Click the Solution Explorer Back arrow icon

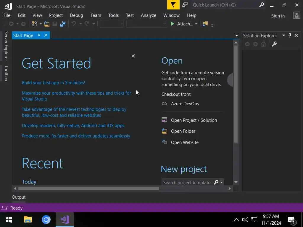[247, 44]
